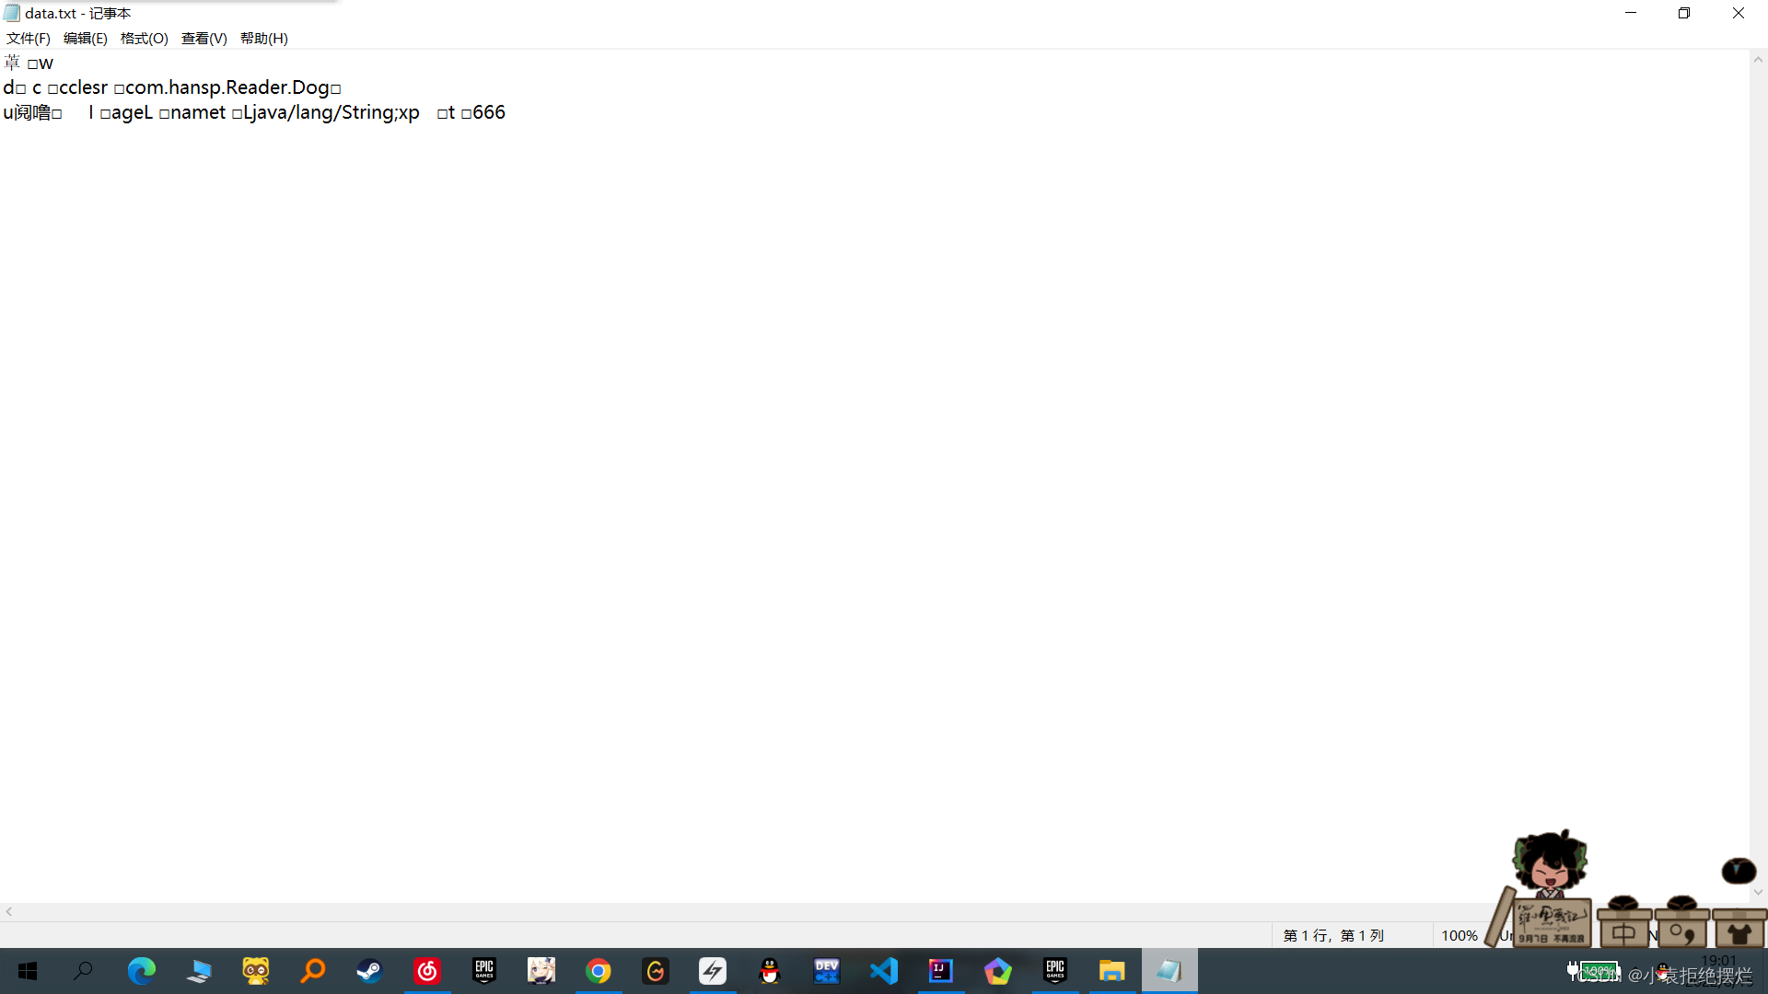
Task: Open QQ penguin taskbar icon
Action: point(770,971)
